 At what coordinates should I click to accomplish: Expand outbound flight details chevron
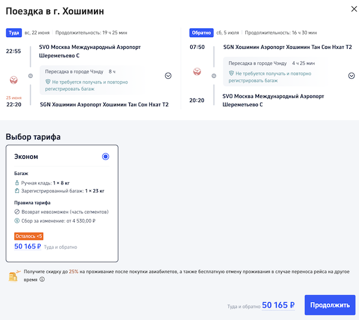168,76
